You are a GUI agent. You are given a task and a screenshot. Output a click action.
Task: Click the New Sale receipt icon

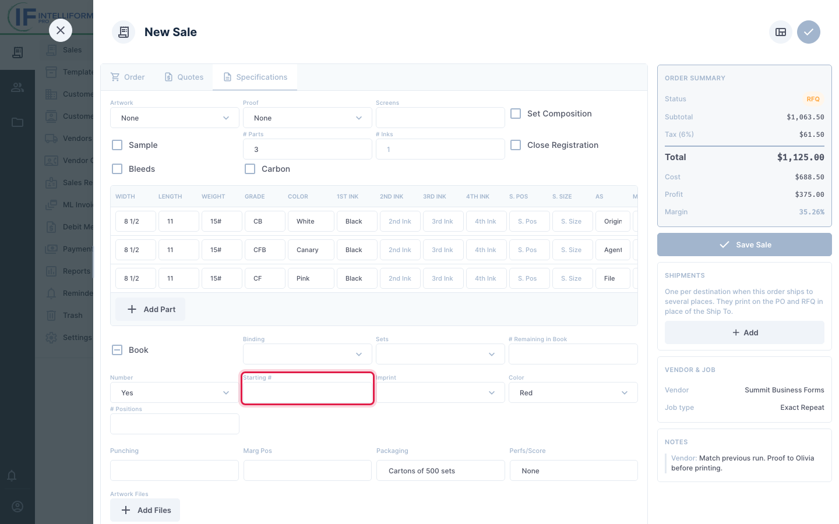coord(124,32)
